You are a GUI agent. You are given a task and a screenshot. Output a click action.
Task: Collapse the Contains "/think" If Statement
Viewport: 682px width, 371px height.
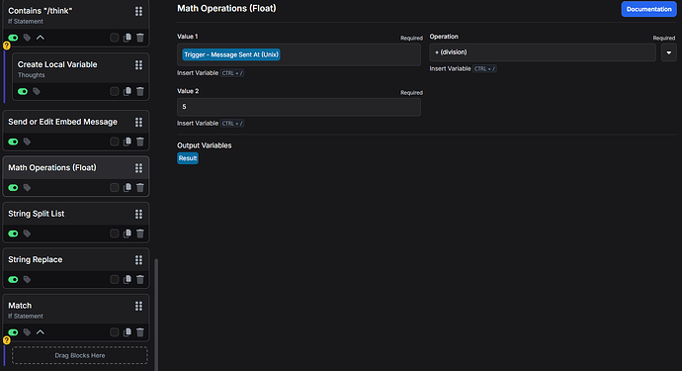coord(40,38)
